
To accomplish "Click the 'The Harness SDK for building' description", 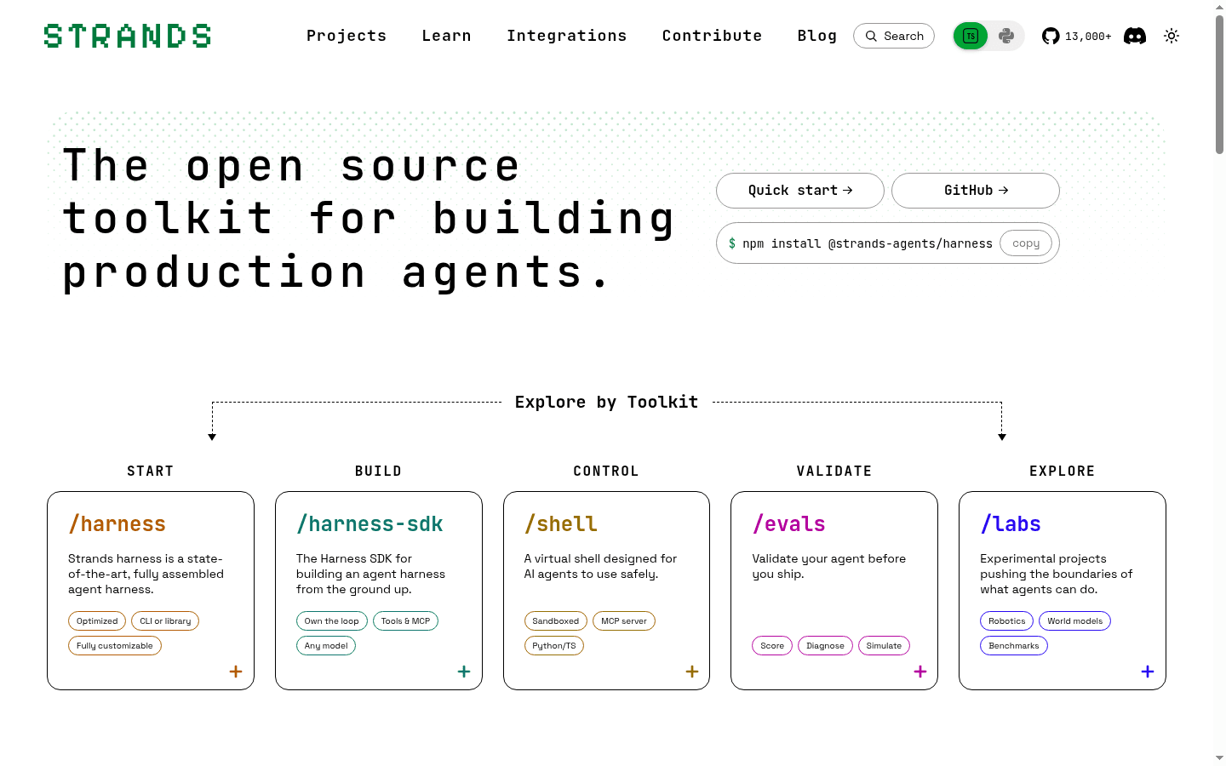I will [371, 574].
